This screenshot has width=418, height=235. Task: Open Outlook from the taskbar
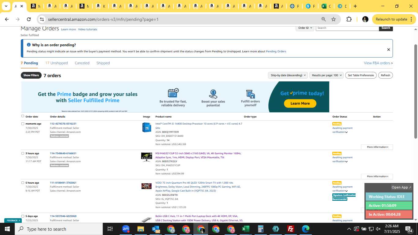click(x=156, y=229)
